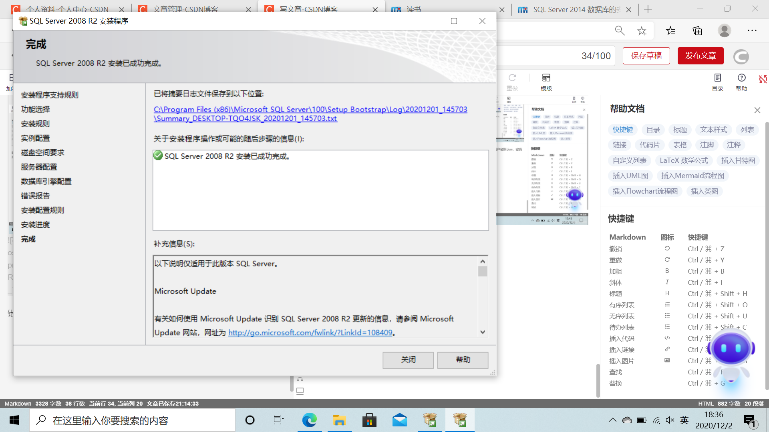Select 错误报告 step in installer sidebar
The height and width of the screenshot is (432, 769).
(35, 196)
